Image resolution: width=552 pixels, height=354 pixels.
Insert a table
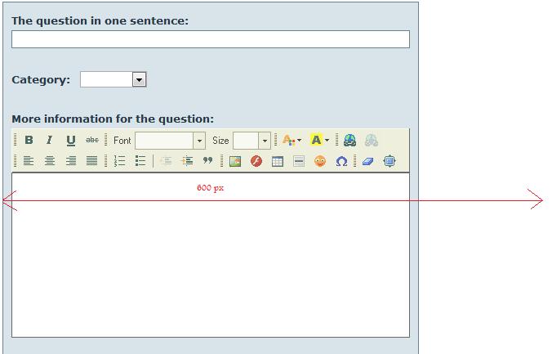click(278, 161)
